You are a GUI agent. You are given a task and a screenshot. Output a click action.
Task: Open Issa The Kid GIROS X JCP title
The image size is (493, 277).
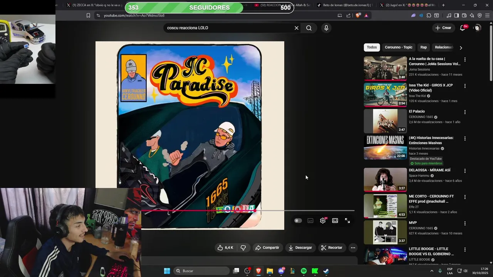pos(431,88)
